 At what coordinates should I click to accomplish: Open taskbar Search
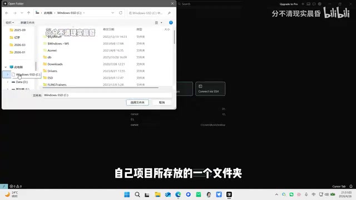(137, 194)
